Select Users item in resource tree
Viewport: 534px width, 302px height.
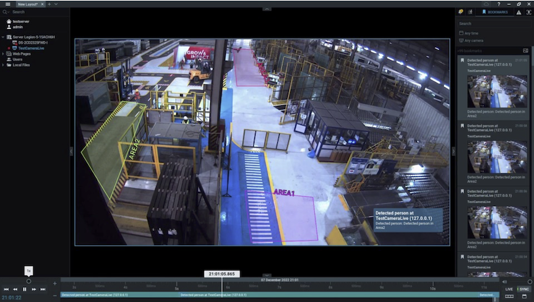pyautogui.click(x=17, y=59)
